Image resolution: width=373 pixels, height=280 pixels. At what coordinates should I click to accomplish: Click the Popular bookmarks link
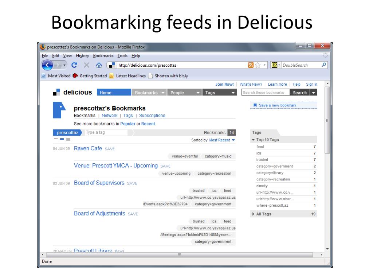point(128,124)
